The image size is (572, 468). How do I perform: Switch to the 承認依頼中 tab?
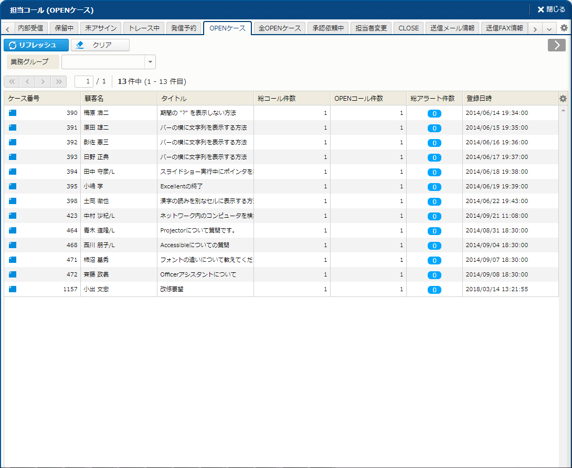coord(328,28)
